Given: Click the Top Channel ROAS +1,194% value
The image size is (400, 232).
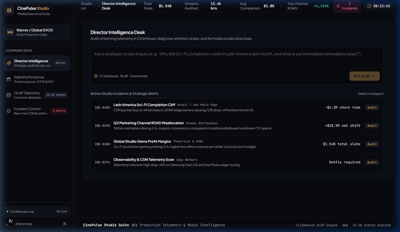Looking at the screenshot, I should pos(321,6).
